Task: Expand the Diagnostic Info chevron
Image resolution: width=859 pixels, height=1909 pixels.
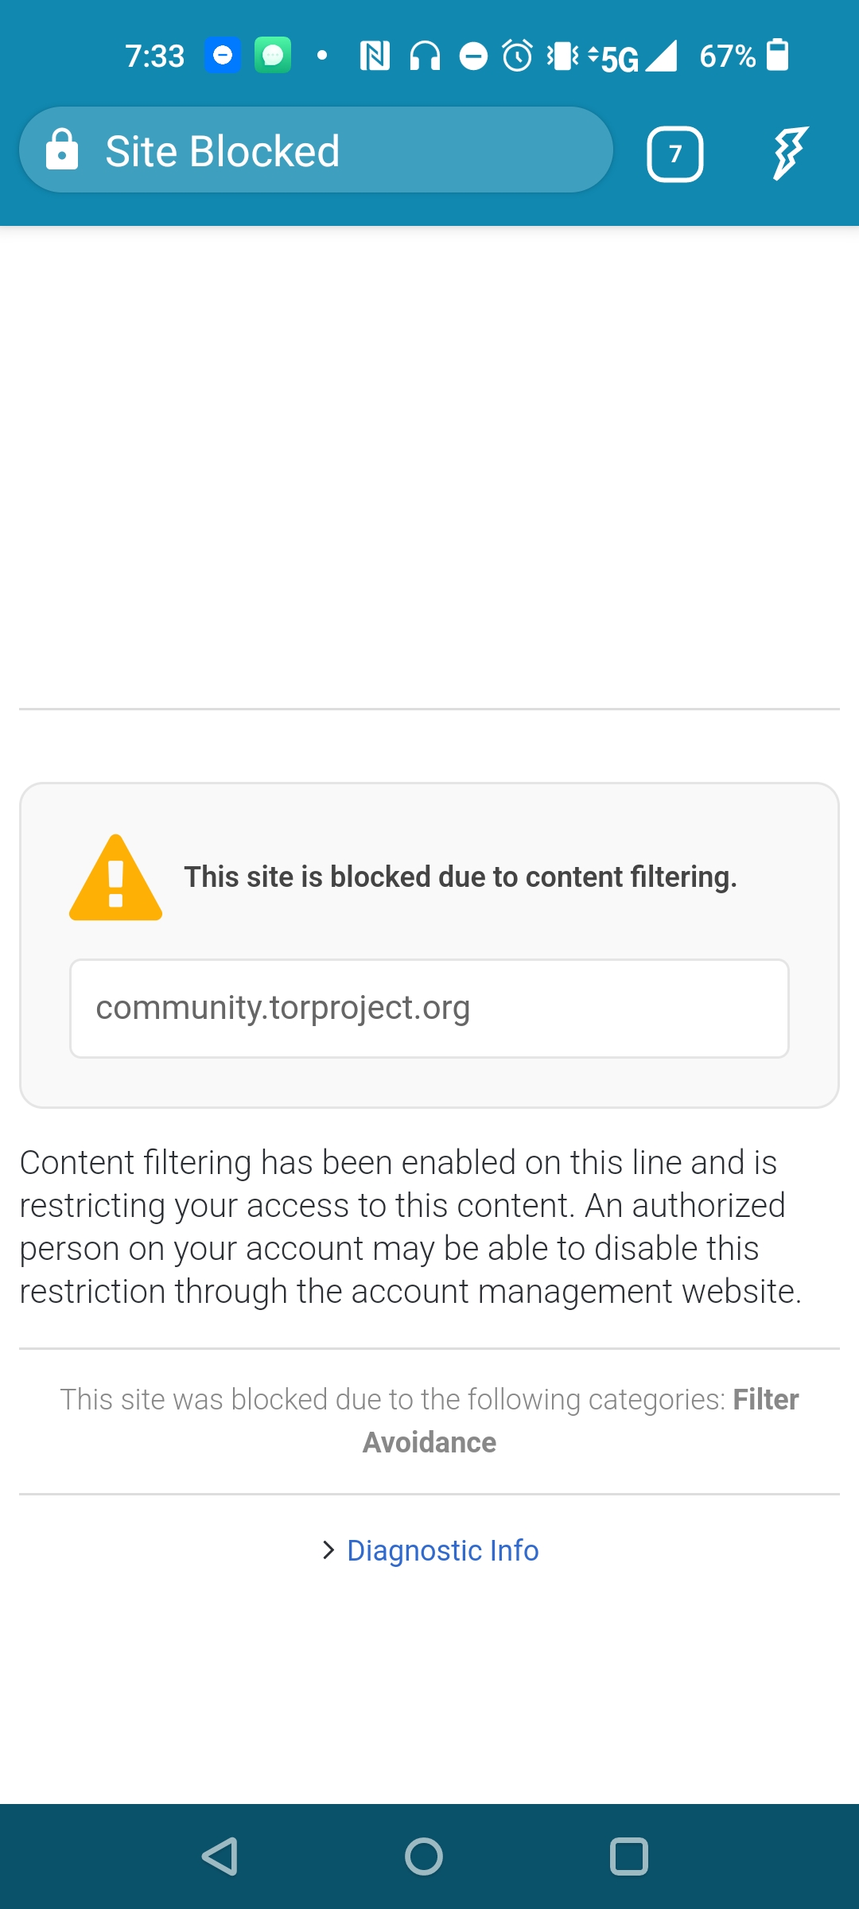Action: (328, 1549)
